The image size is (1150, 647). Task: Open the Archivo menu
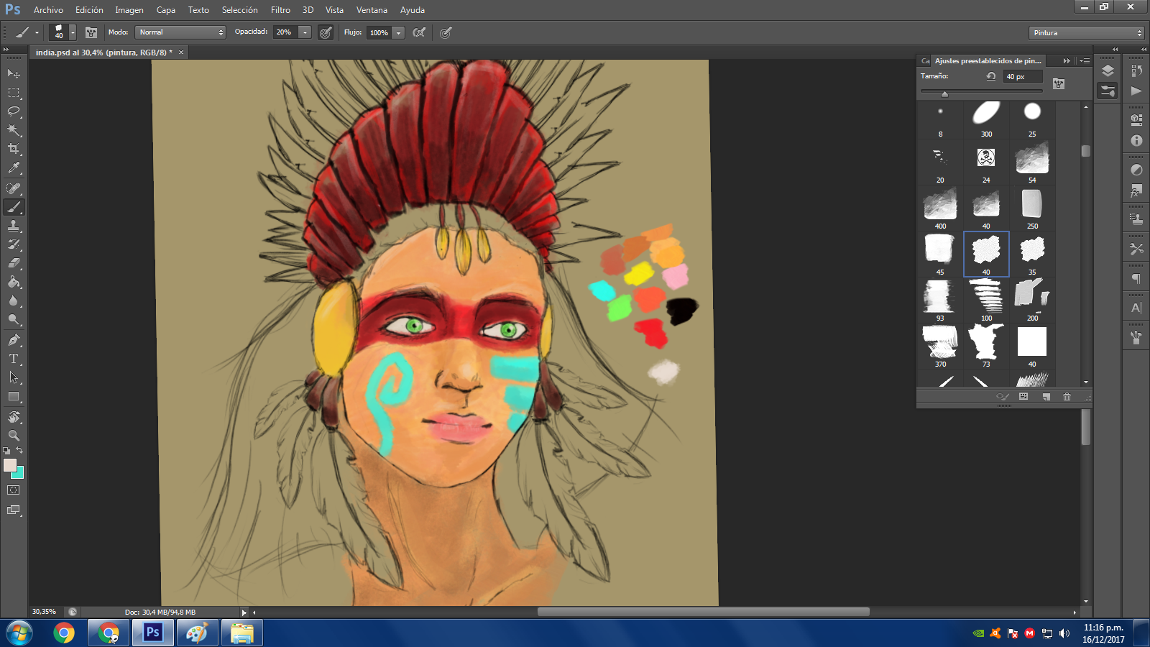click(48, 10)
